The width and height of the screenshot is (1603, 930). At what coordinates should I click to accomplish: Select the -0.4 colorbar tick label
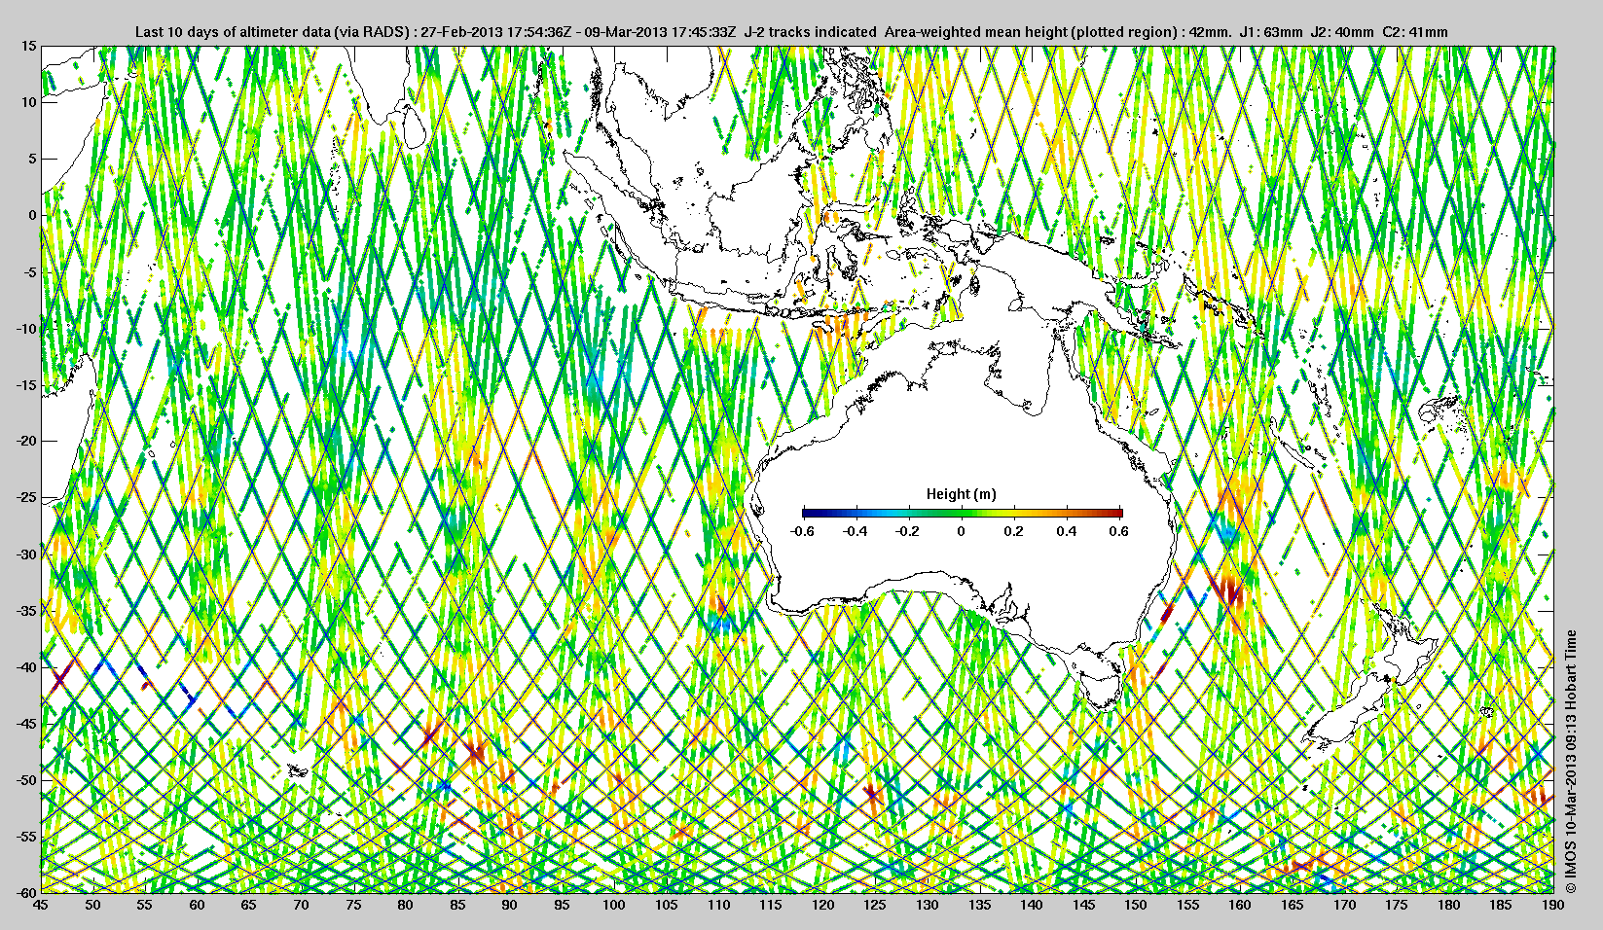[855, 531]
